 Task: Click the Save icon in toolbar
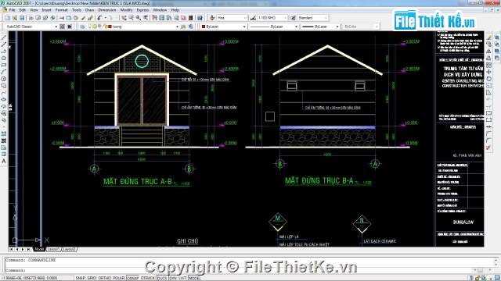pos(22,18)
